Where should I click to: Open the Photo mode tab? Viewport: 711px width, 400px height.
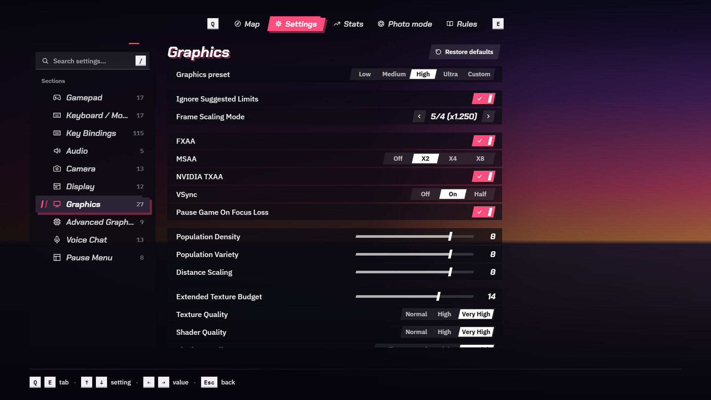[x=405, y=24]
